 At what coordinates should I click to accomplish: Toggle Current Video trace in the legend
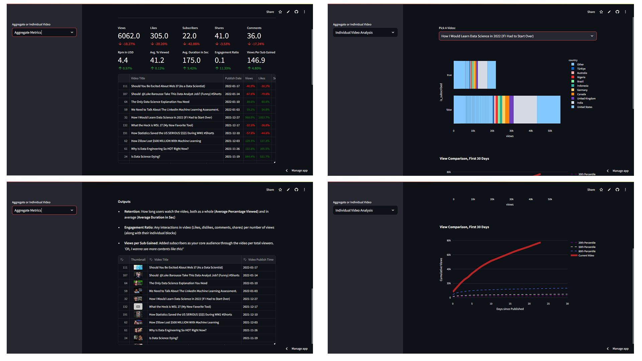(x=586, y=256)
